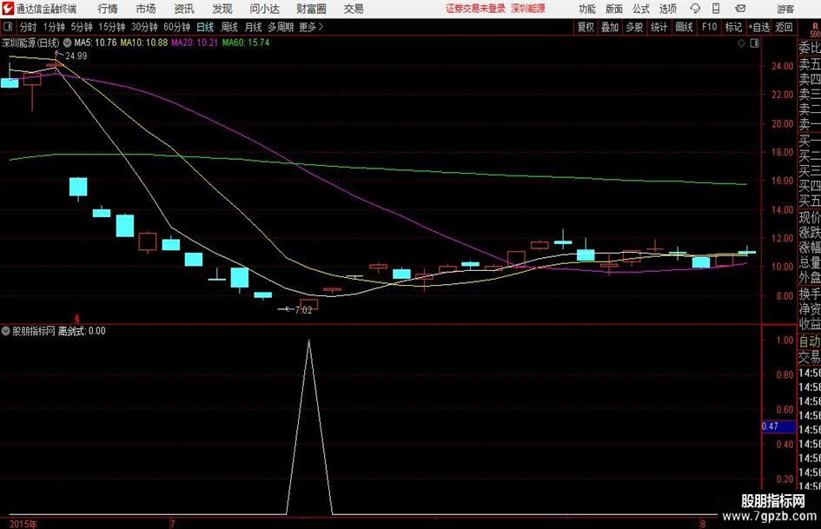Click the 7.02 low price marker
The height and width of the screenshot is (529, 821).
pos(303,310)
